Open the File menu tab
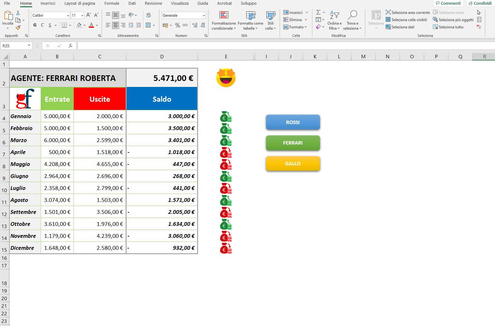The width and height of the screenshot is (495, 326). (7, 3)
